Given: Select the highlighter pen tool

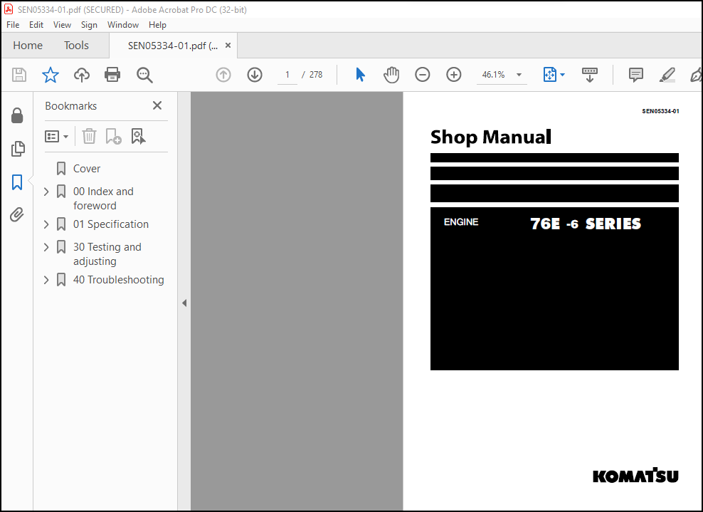Looking at the screenshot, I should click(667, 75).
